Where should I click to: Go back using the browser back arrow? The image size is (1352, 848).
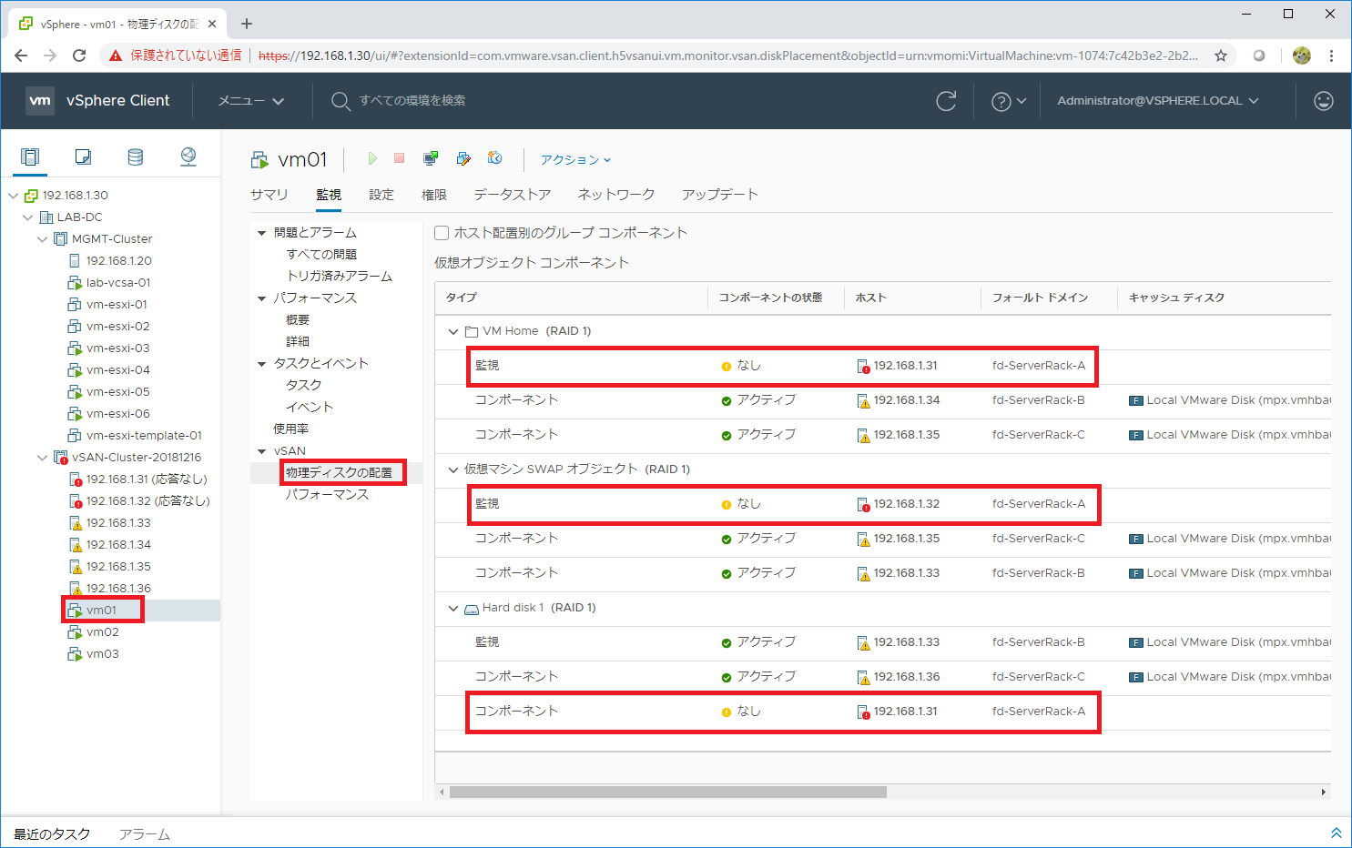(x=21, y=56)
